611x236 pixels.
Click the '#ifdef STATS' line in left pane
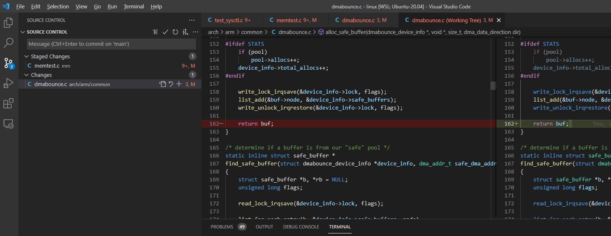(245, 44)
